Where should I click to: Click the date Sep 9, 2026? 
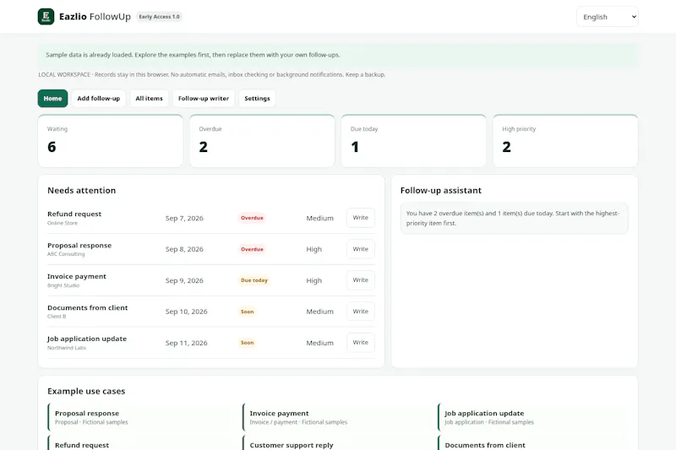pyautogui.click(x=184, y=281)
